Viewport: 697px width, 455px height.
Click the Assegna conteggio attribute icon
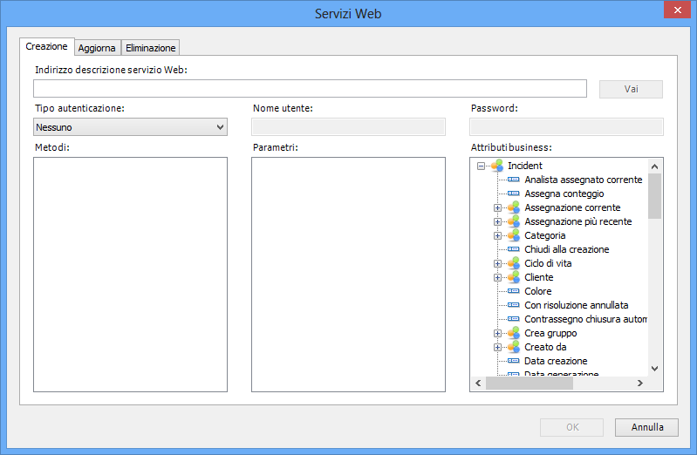pyautogui.click(x=513, y=194)
